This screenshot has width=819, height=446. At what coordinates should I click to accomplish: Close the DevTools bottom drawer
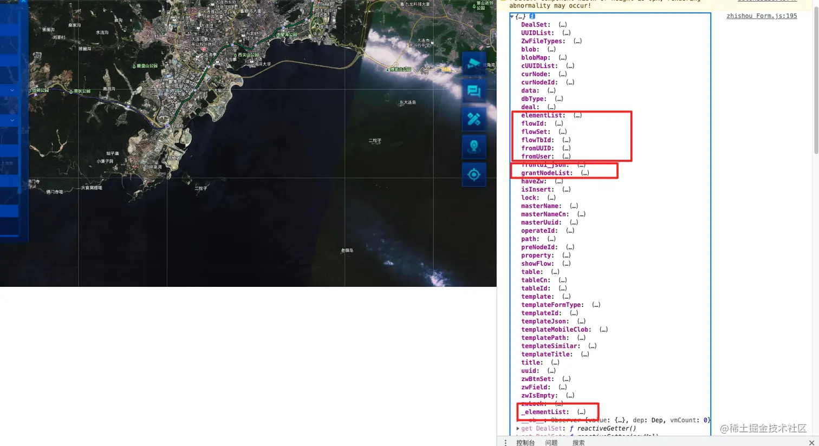tap(811, 442)
